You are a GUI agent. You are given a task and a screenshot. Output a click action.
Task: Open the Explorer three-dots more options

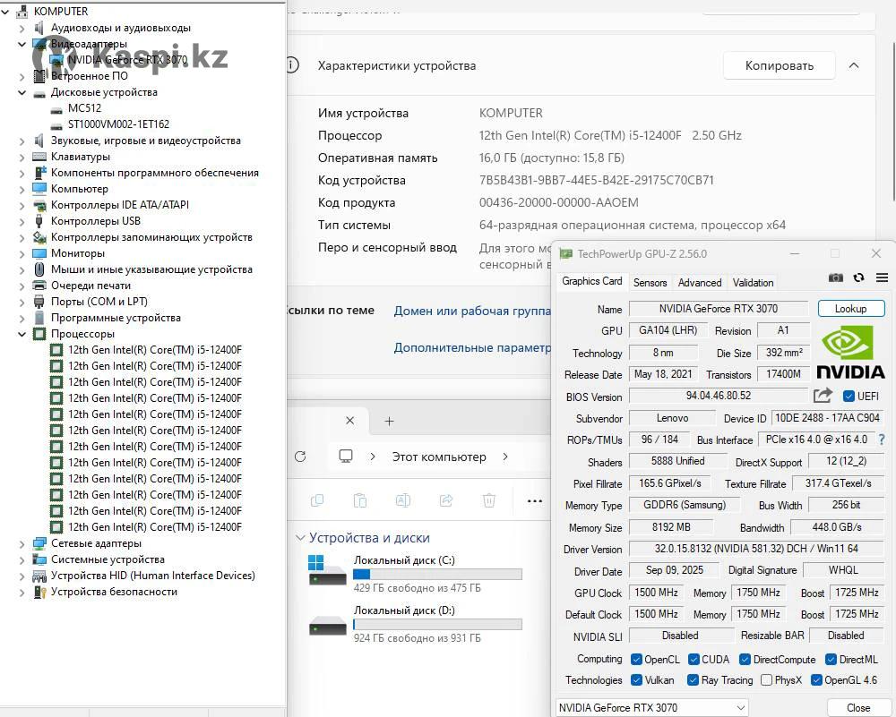(x=535, y=501)
